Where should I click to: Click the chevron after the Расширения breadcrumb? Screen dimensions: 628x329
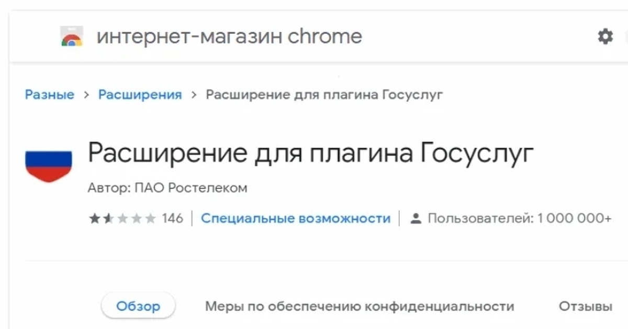point(194,95)
